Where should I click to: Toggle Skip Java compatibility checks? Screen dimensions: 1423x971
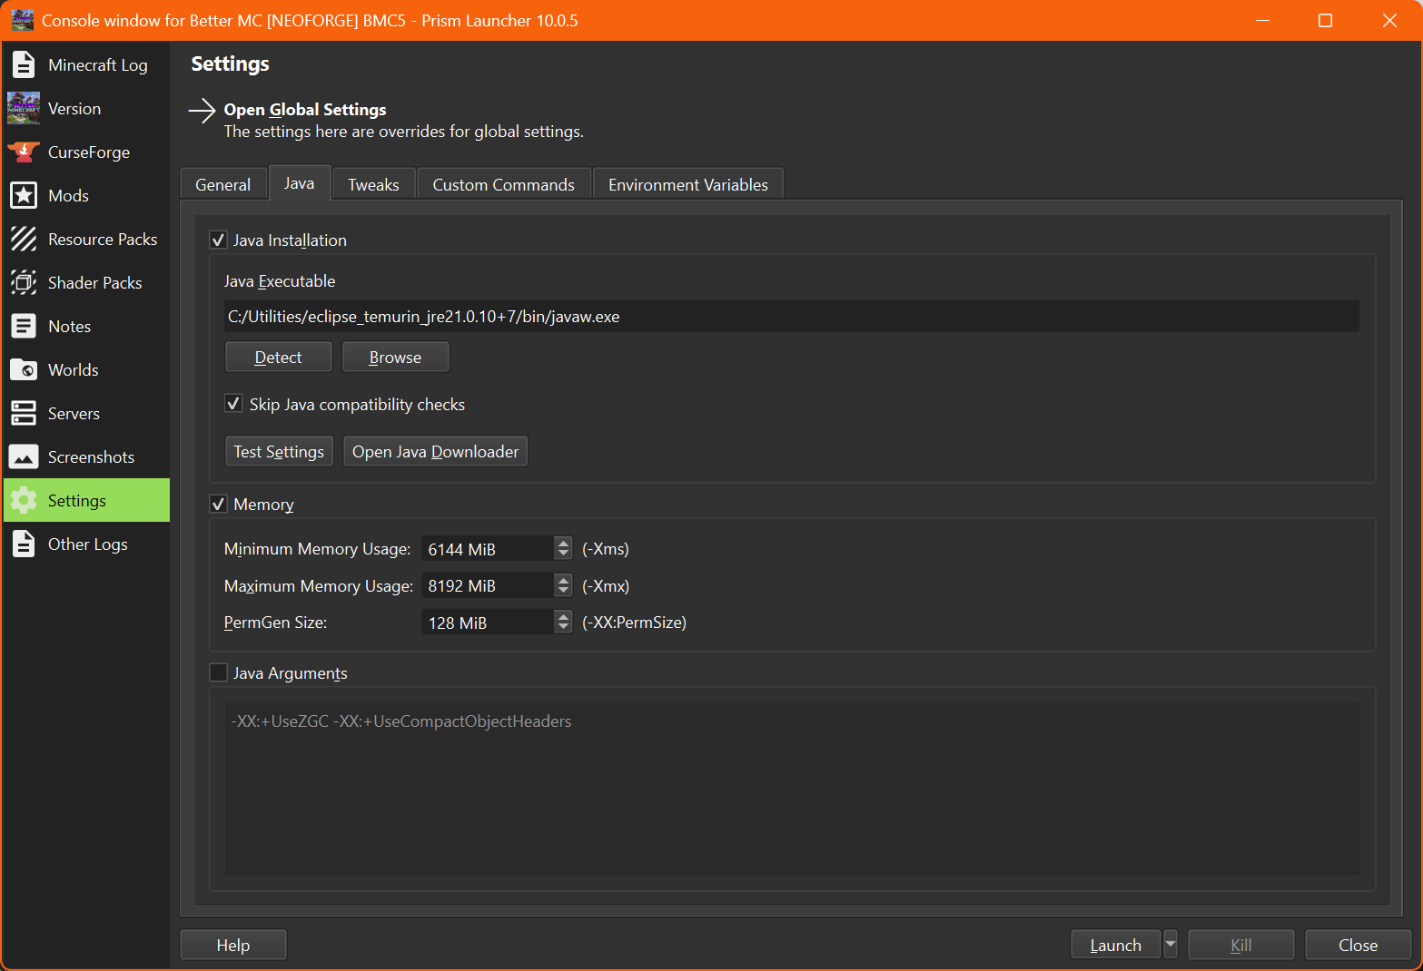[234, 404]
